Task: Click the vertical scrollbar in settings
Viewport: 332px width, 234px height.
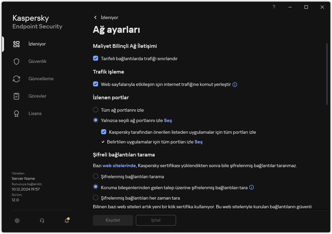Action: coord(327,74)
